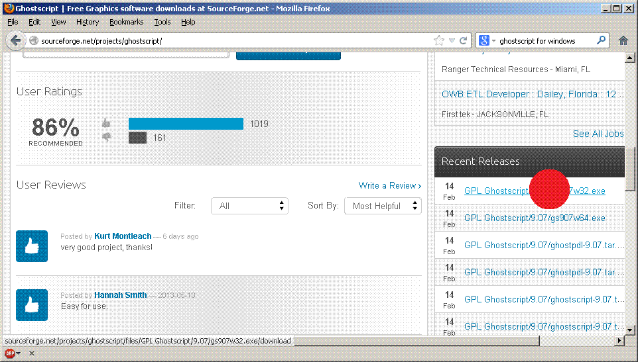Open the OWB ETL Developer job link
638x362 pixels.
(x=533, y=94)
